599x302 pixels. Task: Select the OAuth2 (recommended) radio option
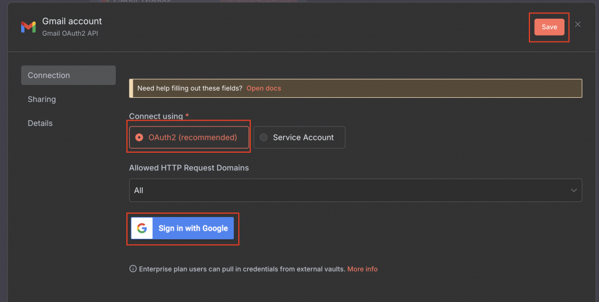(139, 138)
